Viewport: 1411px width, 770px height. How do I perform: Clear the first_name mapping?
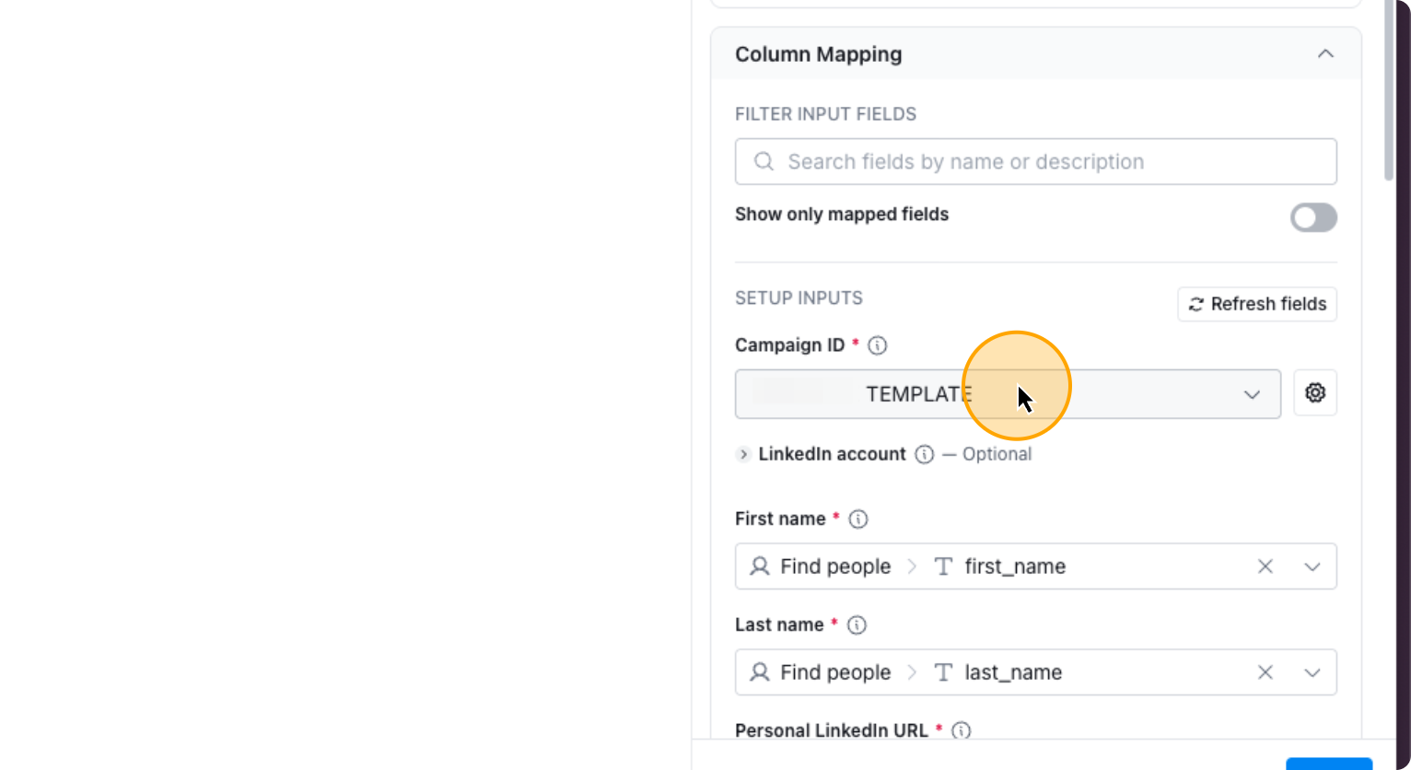[1265, 566]
